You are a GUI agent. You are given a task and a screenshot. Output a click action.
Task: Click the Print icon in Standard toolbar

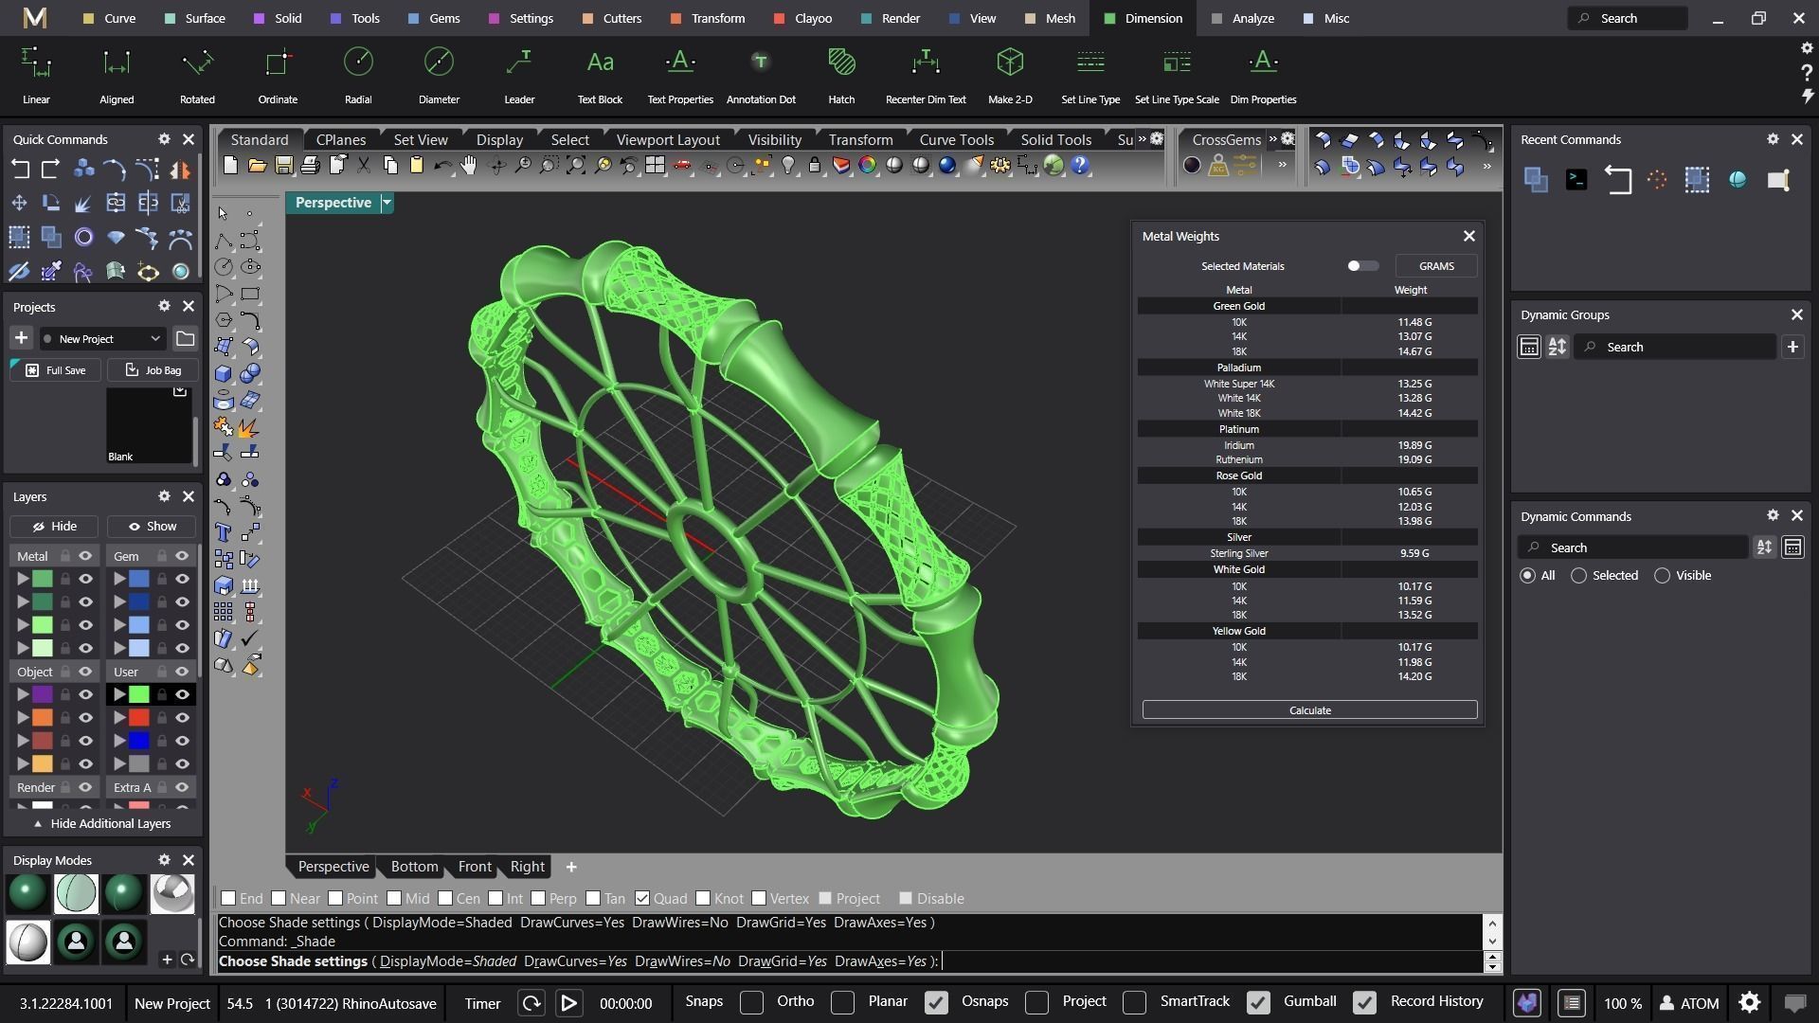[x=310, y=166]
